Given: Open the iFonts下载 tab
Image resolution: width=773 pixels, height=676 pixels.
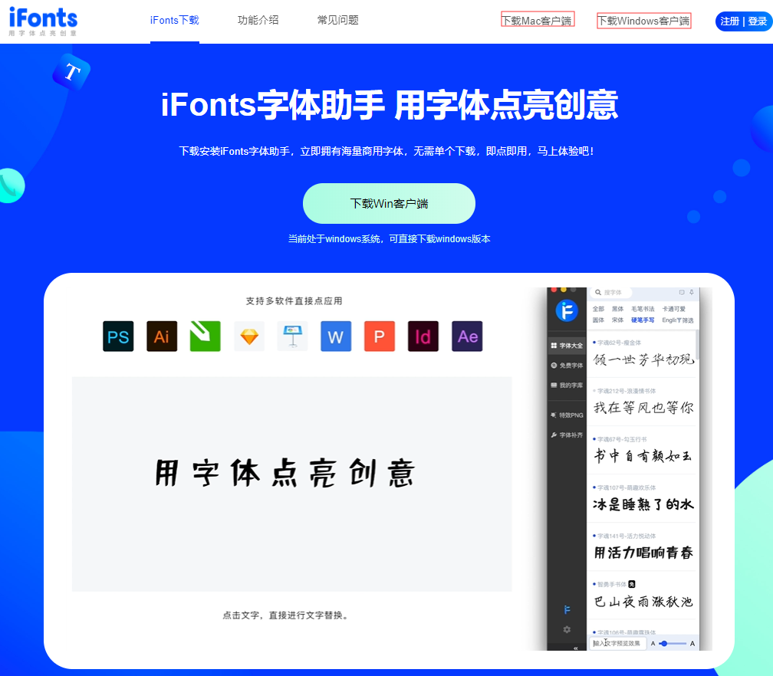Looking at the screenshot, I should (175, 20).
